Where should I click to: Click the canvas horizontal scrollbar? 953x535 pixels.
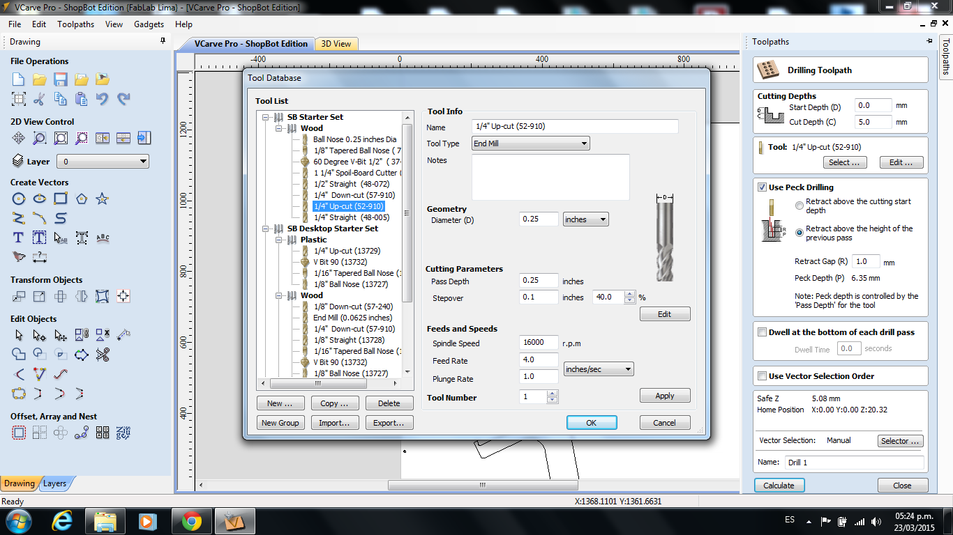tap(482, 486)
